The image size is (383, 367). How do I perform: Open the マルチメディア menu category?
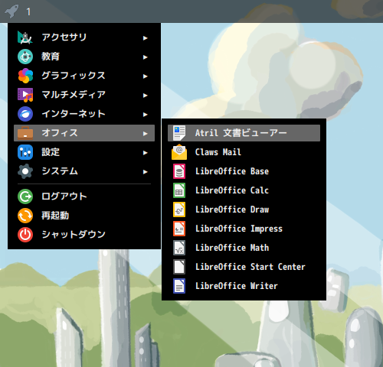(x=84, y=95)
